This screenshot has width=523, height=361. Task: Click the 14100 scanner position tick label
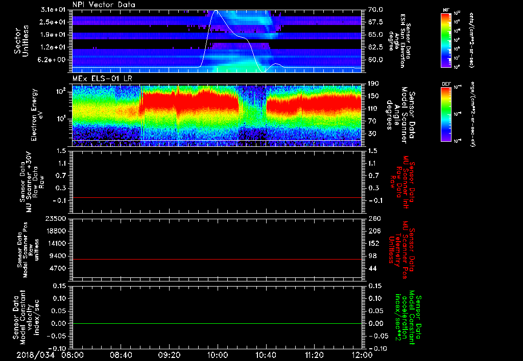pyautogui.click(x=56, y=243)
